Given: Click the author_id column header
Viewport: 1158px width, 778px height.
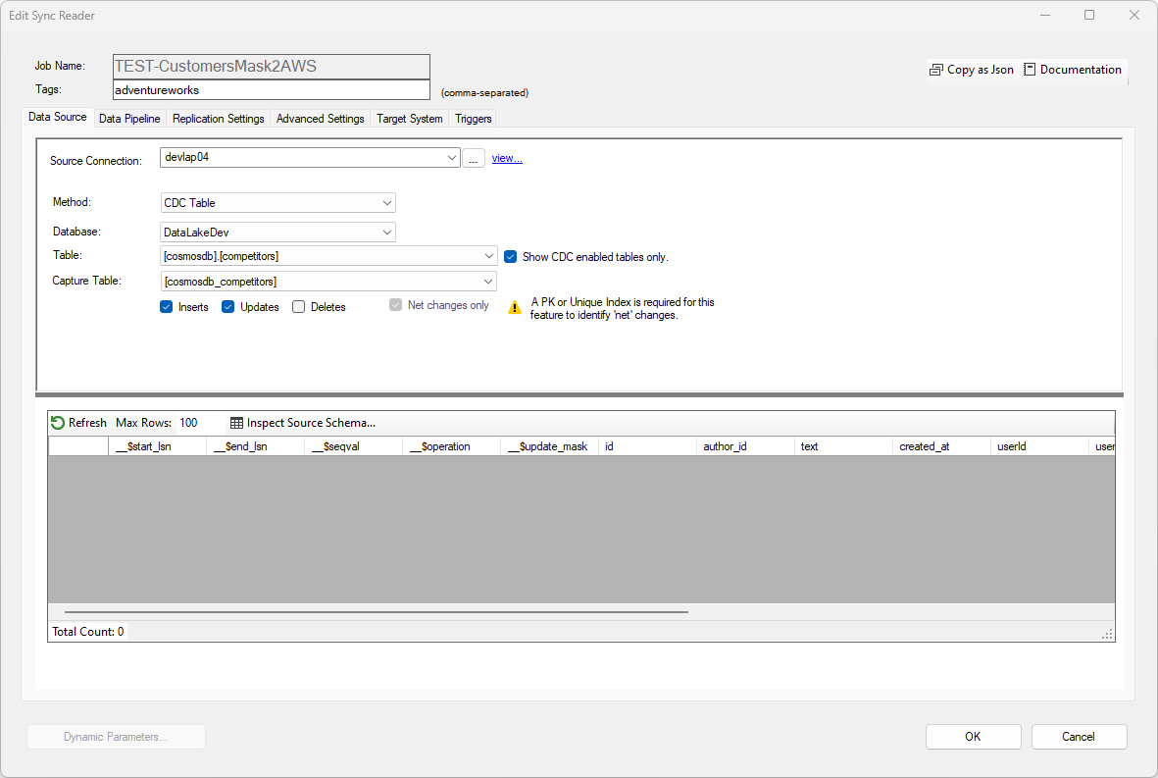Looking at the screenshot, I should point(746,446).
